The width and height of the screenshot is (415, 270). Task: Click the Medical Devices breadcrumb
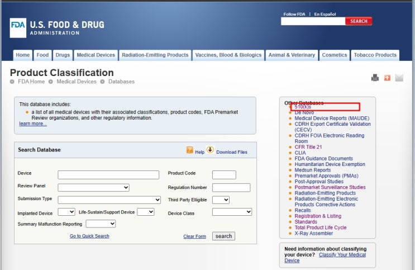(77, 82)
